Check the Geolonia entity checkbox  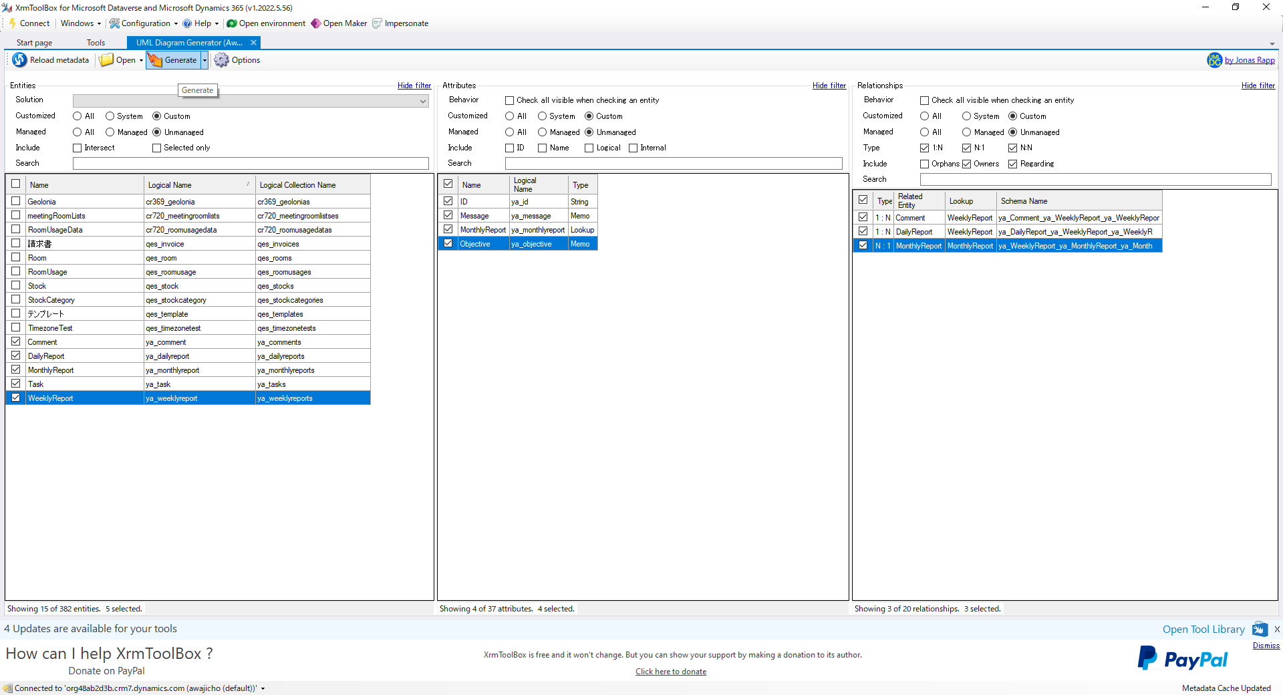click(x=16, y=201)
